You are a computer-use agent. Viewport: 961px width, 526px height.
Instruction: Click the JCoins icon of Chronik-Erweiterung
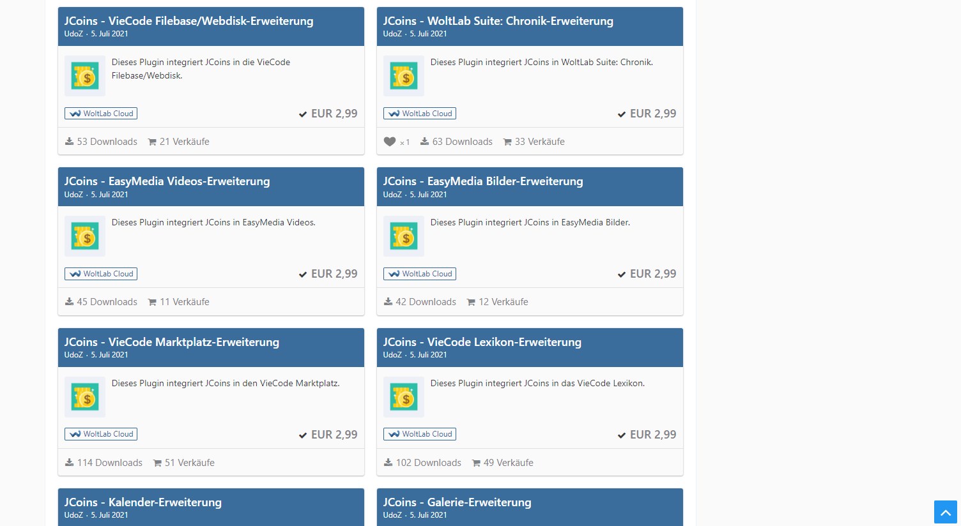pyautogui.click(x=404, y=76)
